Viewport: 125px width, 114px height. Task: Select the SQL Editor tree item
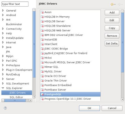tap(16, 97)
